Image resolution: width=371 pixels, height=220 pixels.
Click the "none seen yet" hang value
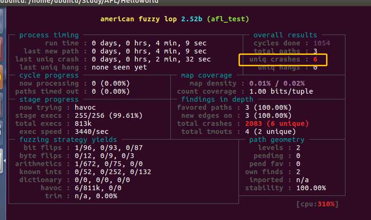tap(119, 67)
